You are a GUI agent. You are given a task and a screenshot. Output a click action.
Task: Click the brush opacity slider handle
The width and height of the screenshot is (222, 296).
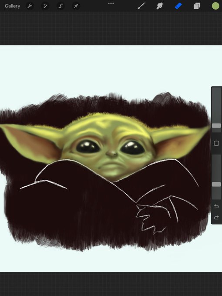pyautogui.click(x=216, y=185)
